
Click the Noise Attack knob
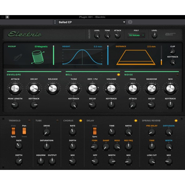(133, 105)
